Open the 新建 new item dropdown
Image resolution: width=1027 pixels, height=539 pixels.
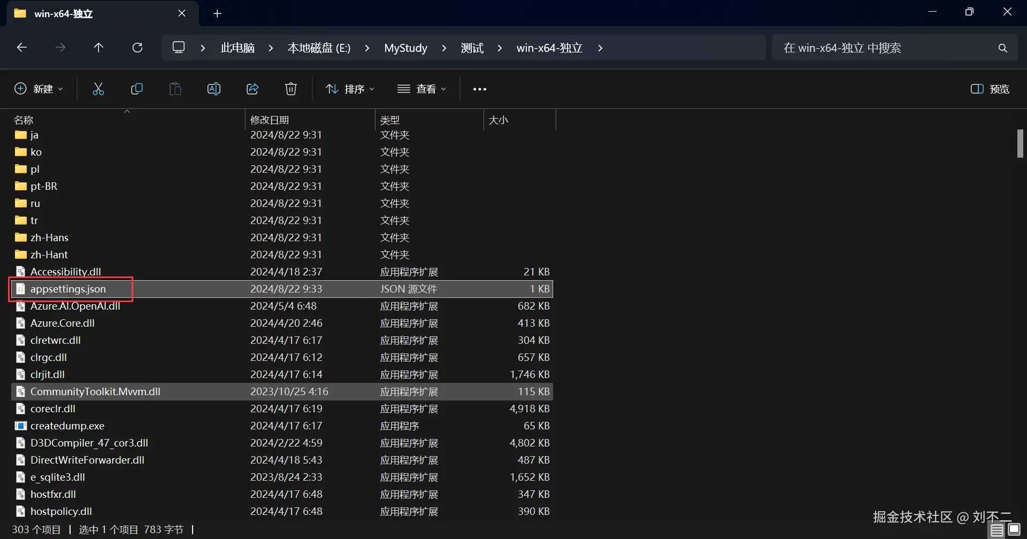tap(39, 89)
